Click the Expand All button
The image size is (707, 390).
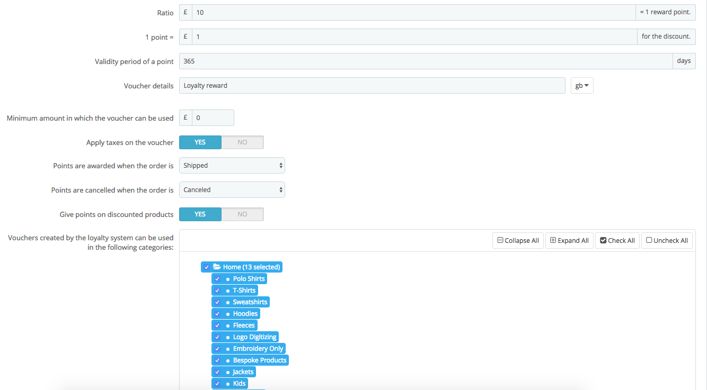569,240
